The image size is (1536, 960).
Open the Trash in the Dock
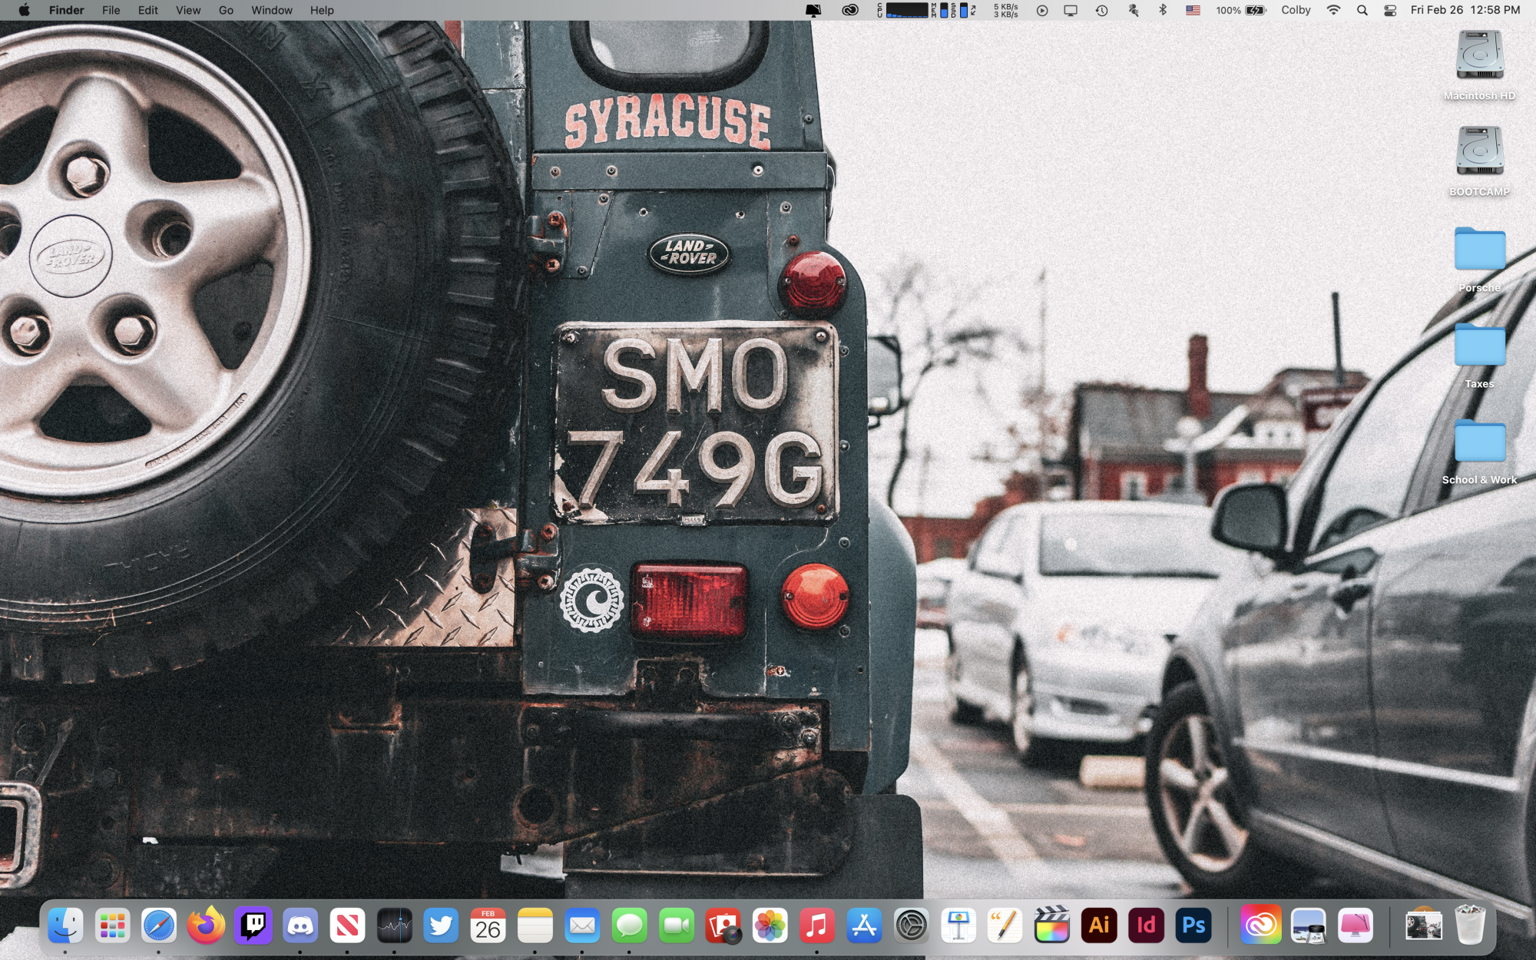(x=1470, y=925)
